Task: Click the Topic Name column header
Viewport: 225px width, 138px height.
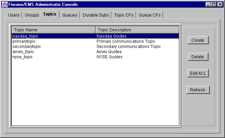Action: point(53,30)
